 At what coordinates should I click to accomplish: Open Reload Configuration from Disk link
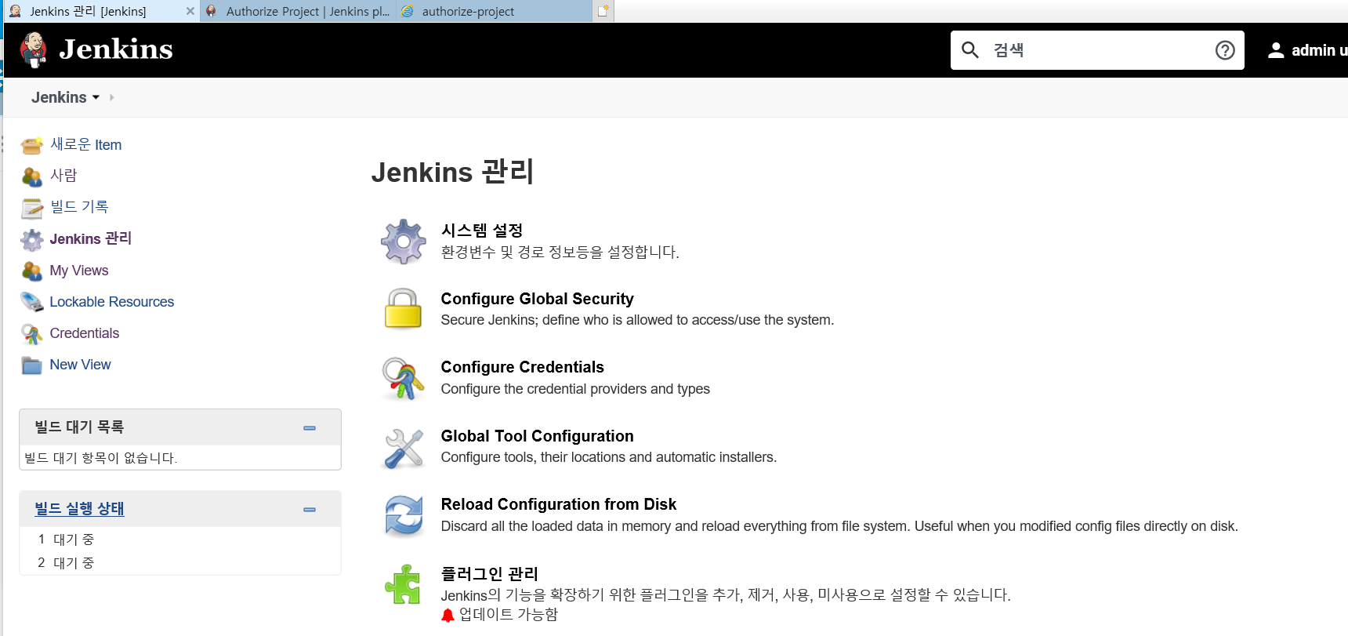559,504
